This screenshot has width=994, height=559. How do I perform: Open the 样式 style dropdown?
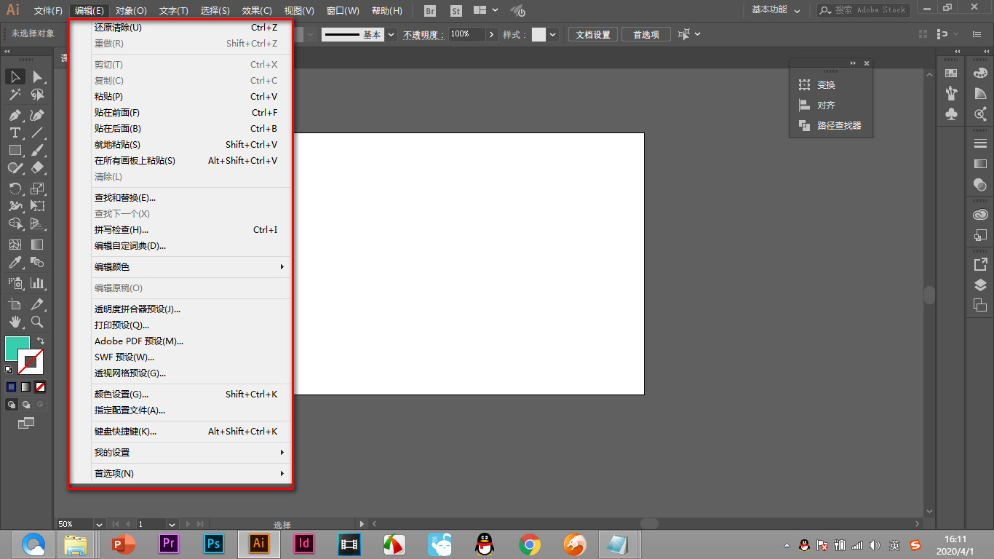(x=553, y=34)
